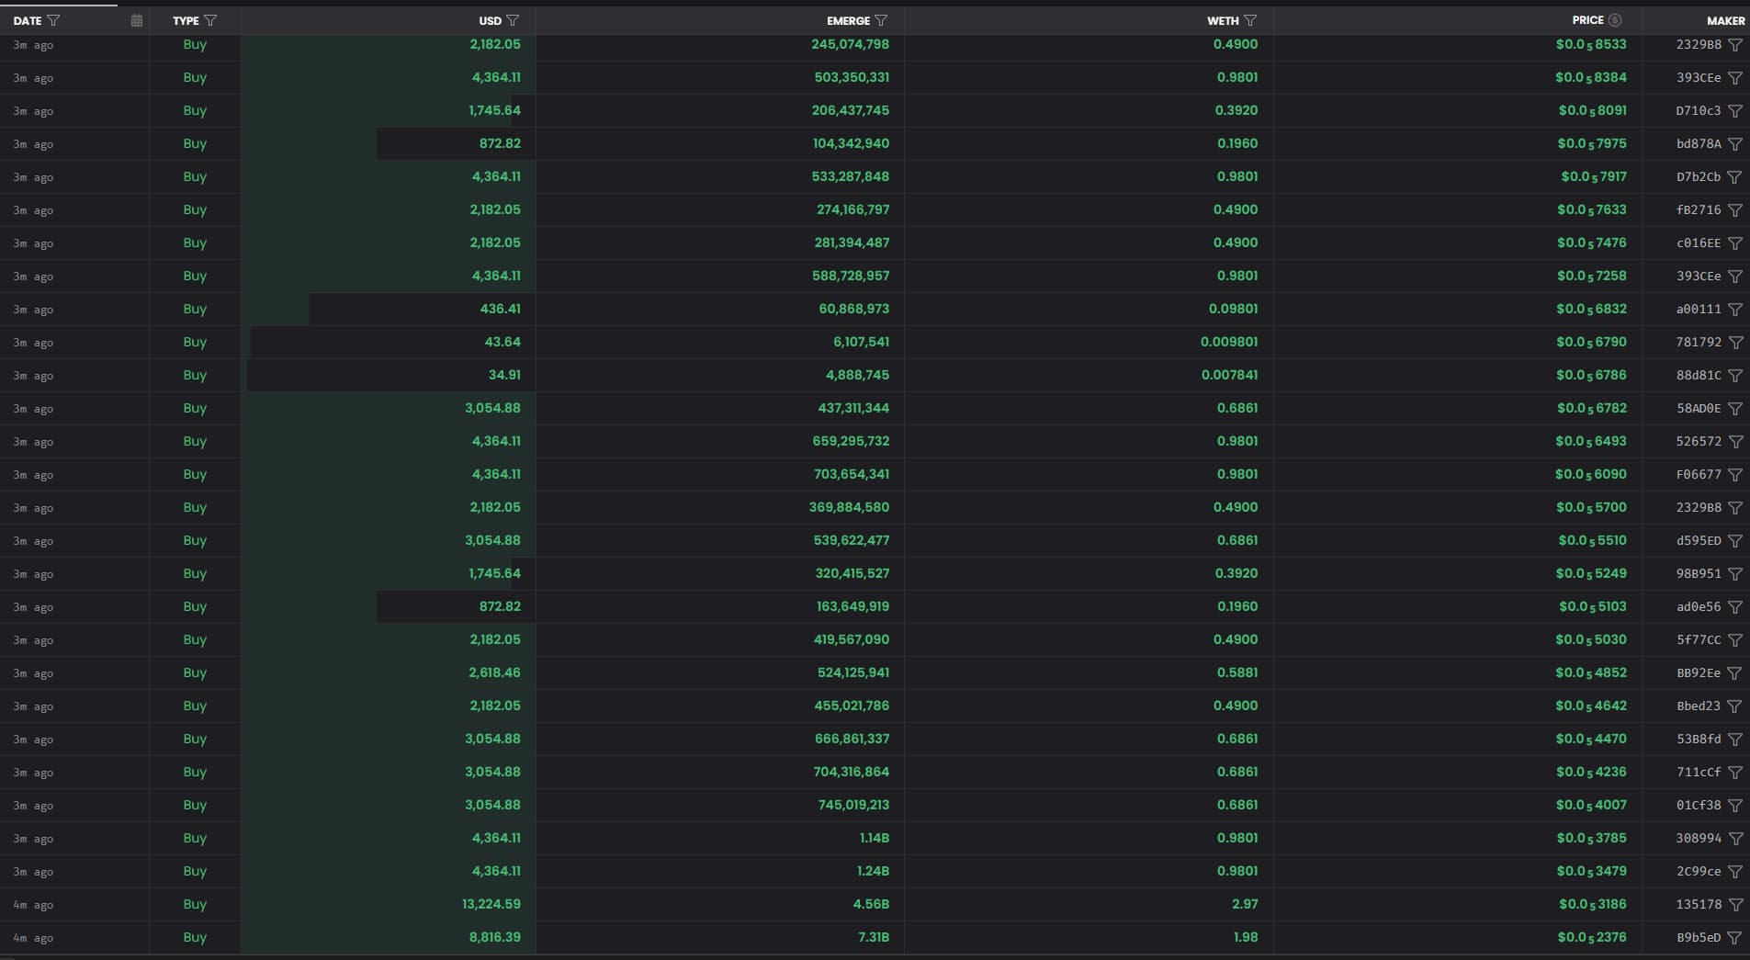
Task: Select the 13,224.59 USD buy row
Action: tap(491, 905)
